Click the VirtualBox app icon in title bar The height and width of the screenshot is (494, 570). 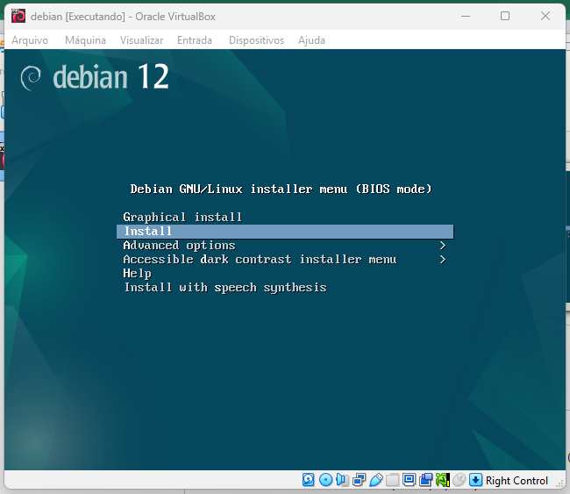(x=18, y=17)
